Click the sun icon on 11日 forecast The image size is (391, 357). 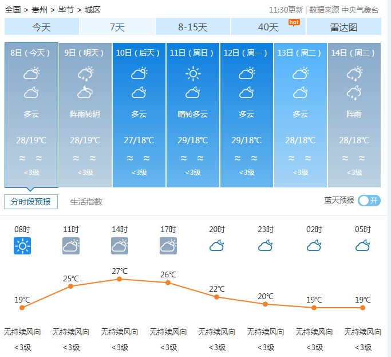click(x=193, y=73)
